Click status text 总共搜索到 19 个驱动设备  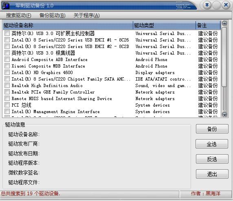click(31, 193)
